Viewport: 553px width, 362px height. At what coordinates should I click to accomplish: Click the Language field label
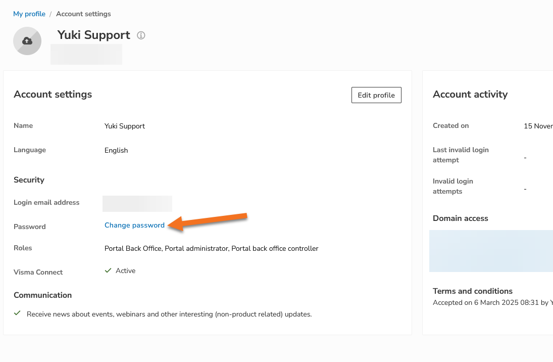[x=30, y=150]
